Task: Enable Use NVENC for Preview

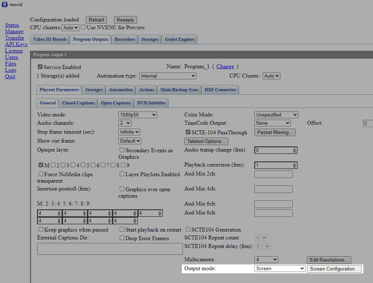Action: (x=83, y=27)
